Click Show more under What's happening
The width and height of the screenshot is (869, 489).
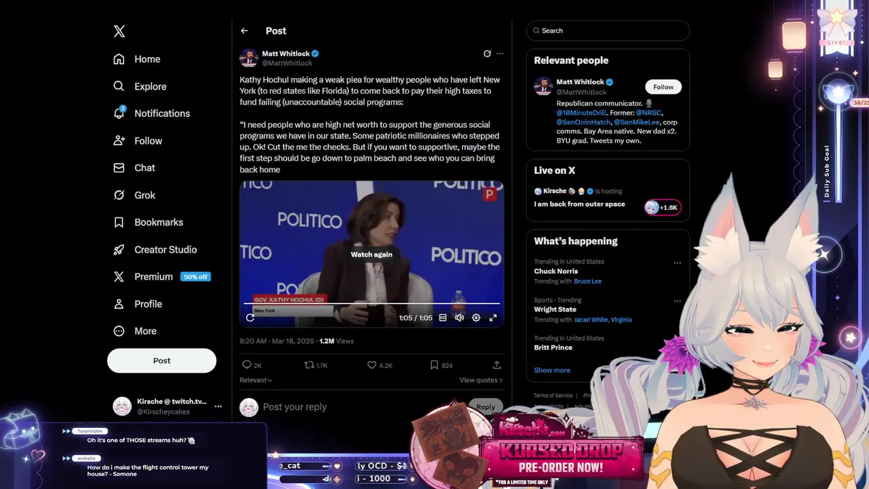(x=552, y=370)
